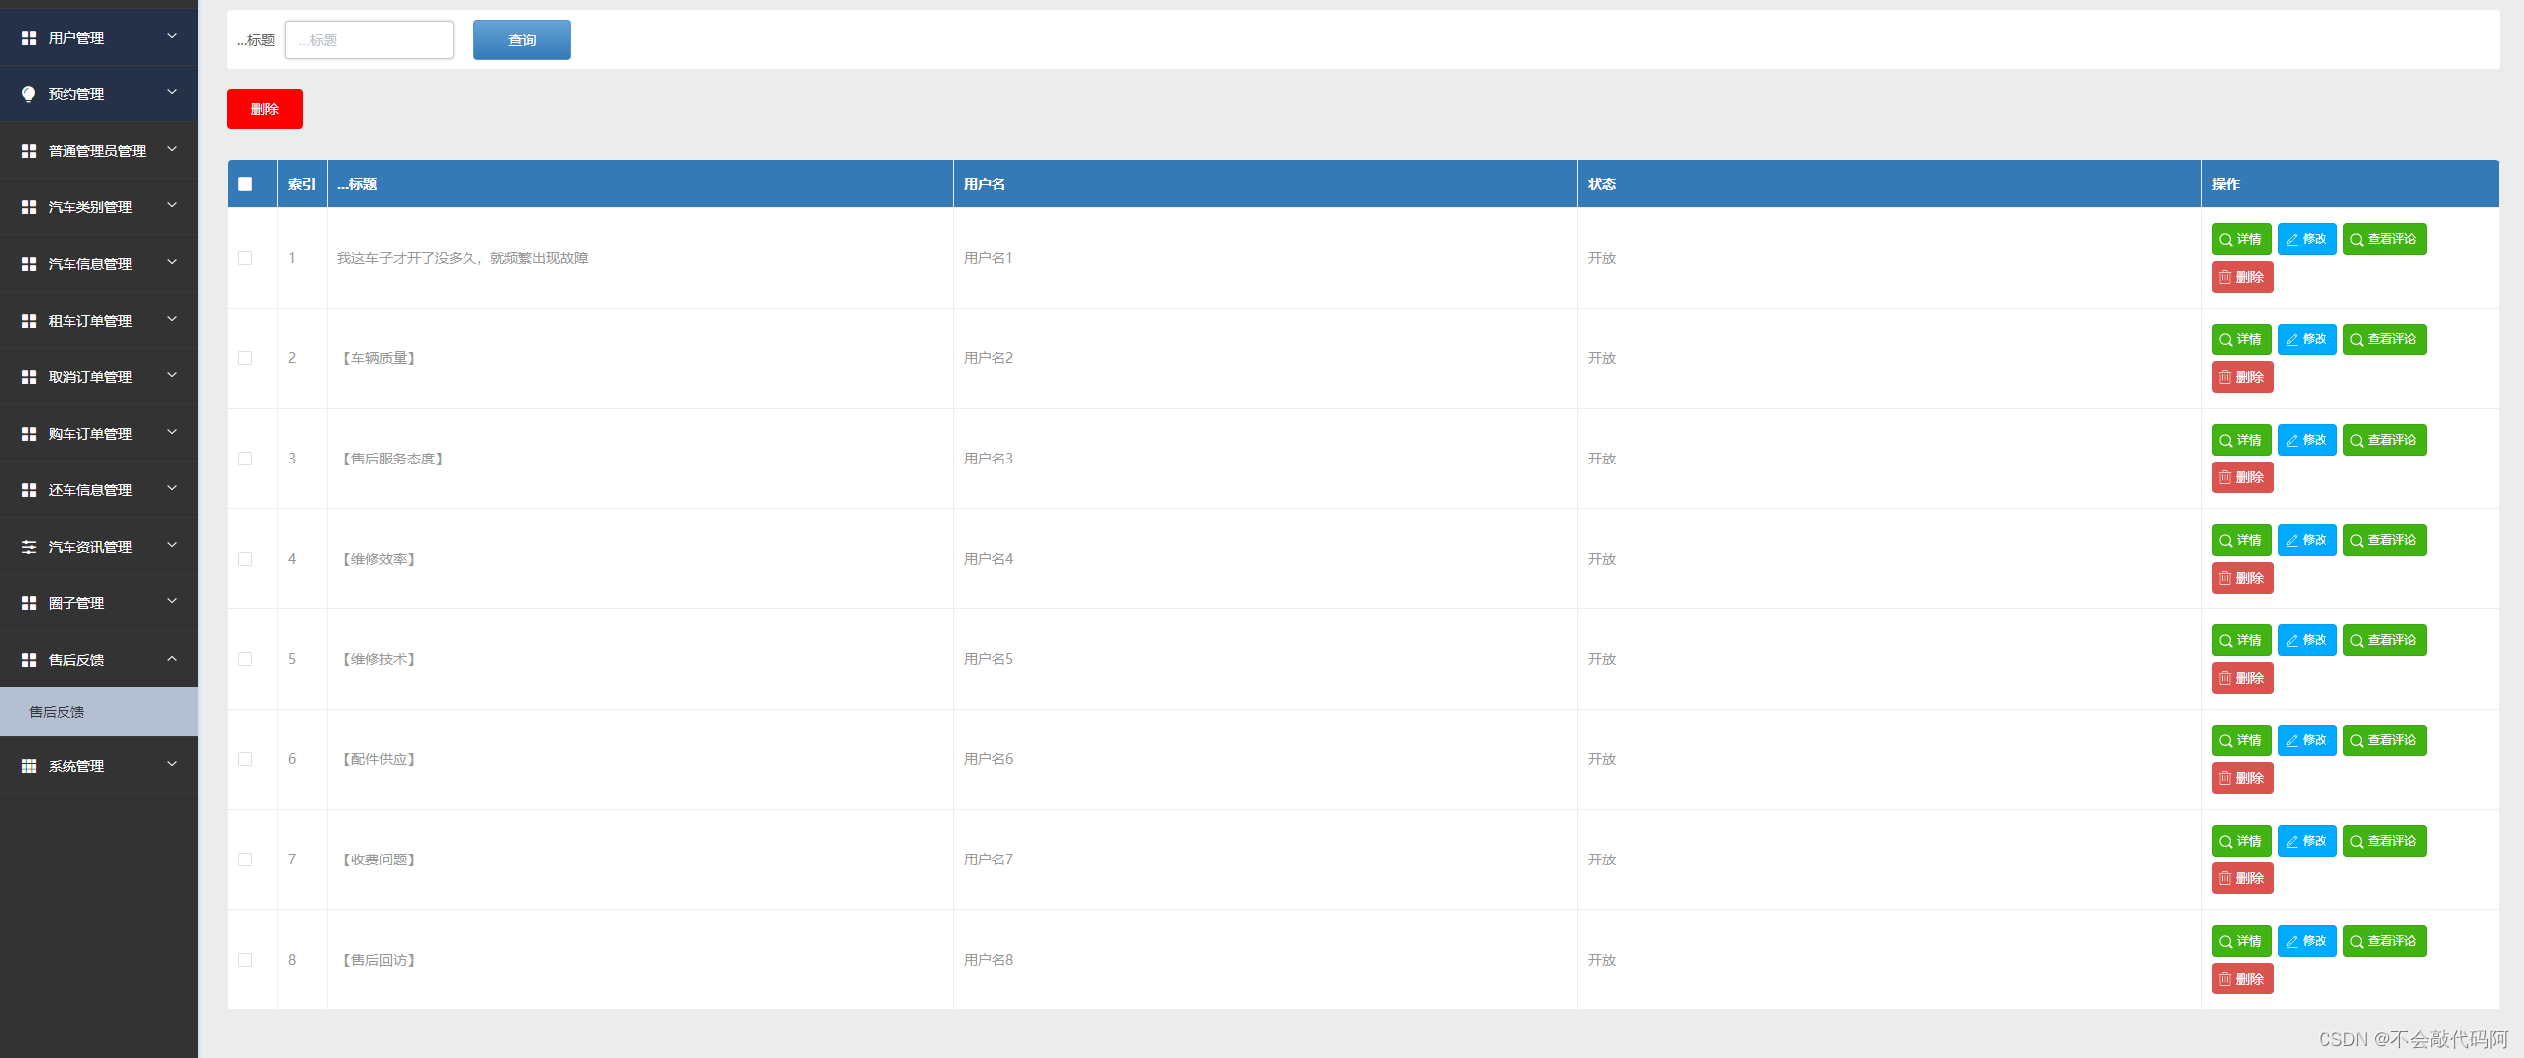
Task: Click the blue 查询 button
Action: pyautogui.click(x=522, y=40)
